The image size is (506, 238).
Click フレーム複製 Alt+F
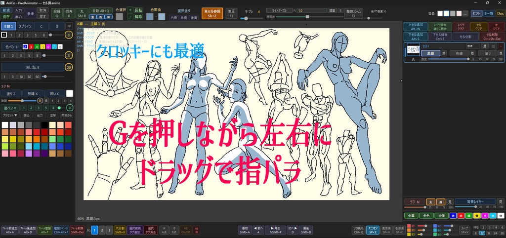tap(44, 230)
